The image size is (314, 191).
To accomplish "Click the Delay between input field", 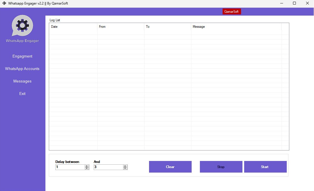I will 70,167.
